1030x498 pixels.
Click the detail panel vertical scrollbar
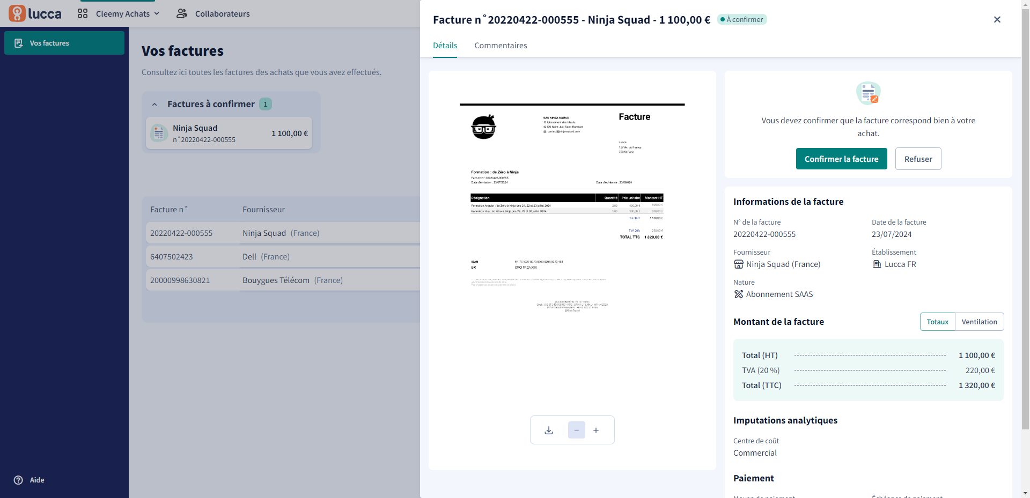(1026, 220)
